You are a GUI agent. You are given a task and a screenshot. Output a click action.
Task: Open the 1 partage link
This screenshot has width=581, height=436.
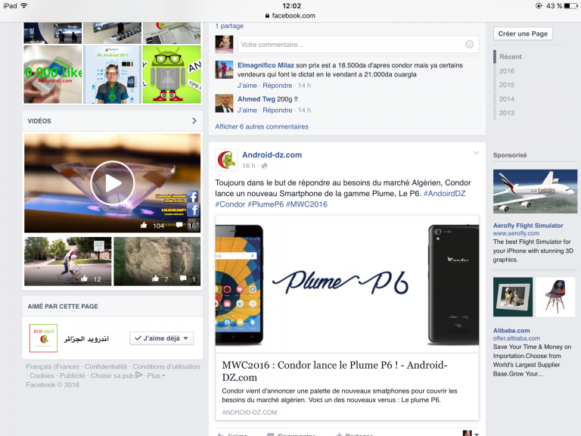pyautogui.click(x=229, y=26)
